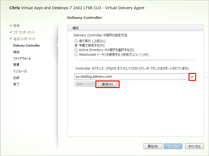Click the Controller address input field
209x156 pixels.
132,77
